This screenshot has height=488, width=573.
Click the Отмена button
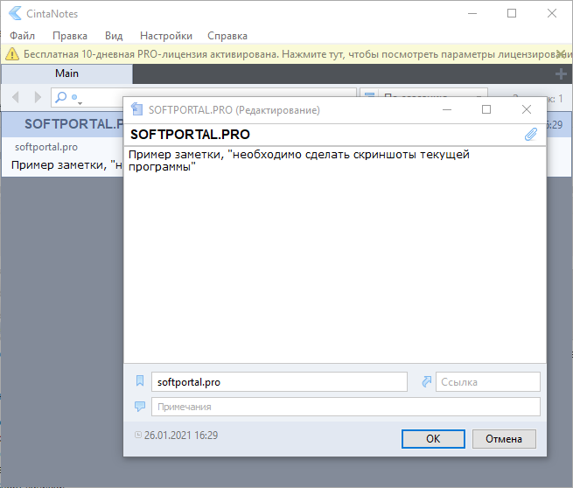point(504,439)
